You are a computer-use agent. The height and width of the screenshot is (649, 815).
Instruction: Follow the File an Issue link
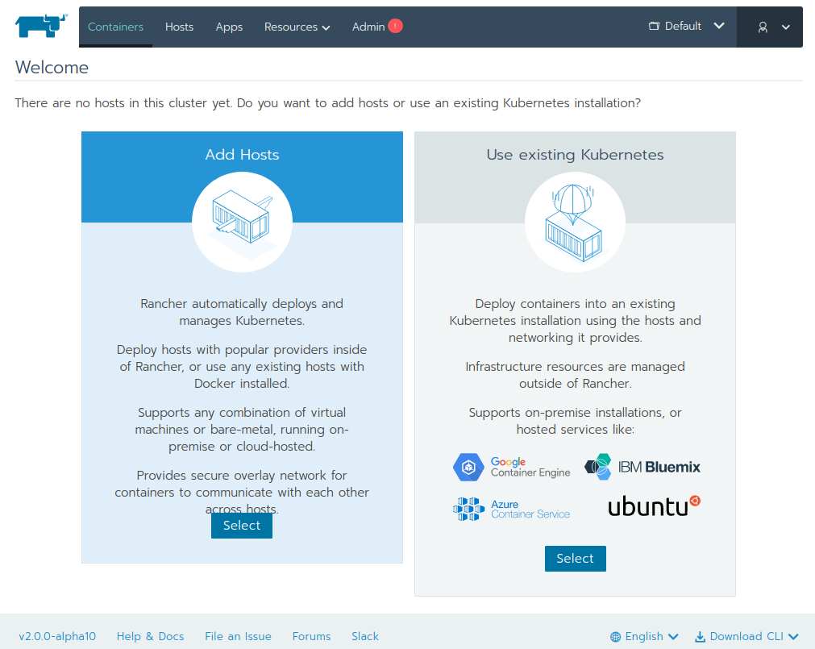coord(238,636)
